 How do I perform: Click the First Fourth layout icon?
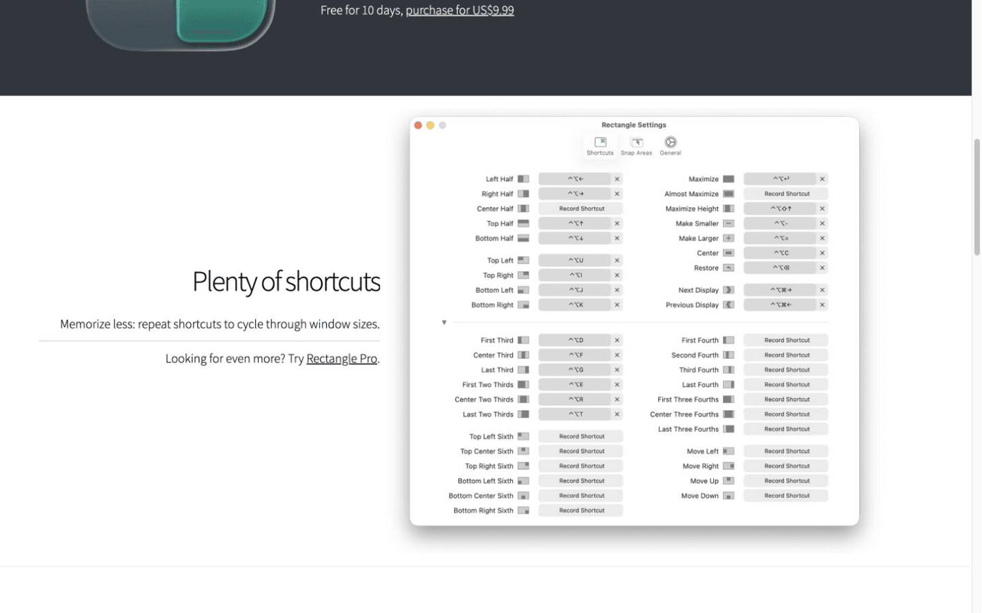tap(728, 340)
